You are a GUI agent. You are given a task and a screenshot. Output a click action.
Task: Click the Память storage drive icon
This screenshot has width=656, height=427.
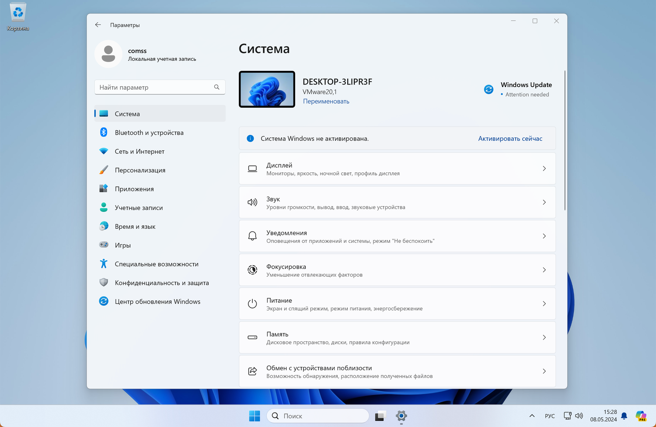pyautogui.click(x=252, y=337)
